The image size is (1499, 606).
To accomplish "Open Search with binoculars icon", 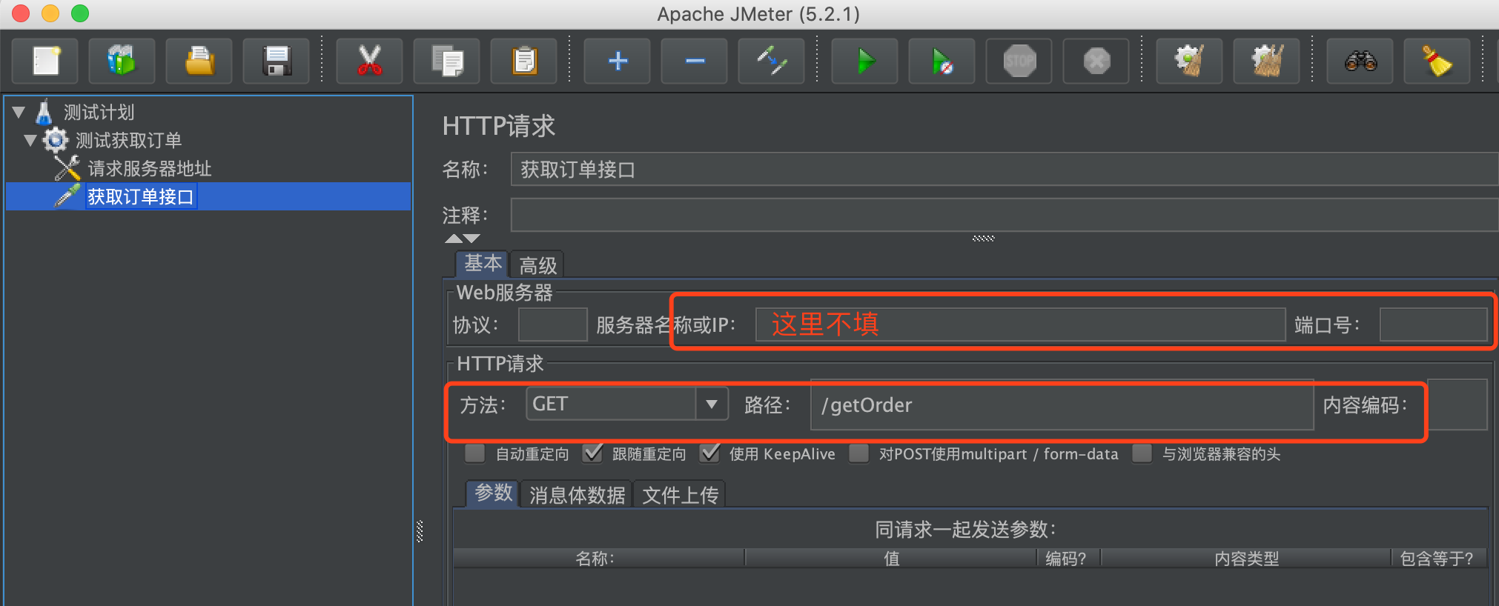I will pyautogui.click(x=1360, y=61).
